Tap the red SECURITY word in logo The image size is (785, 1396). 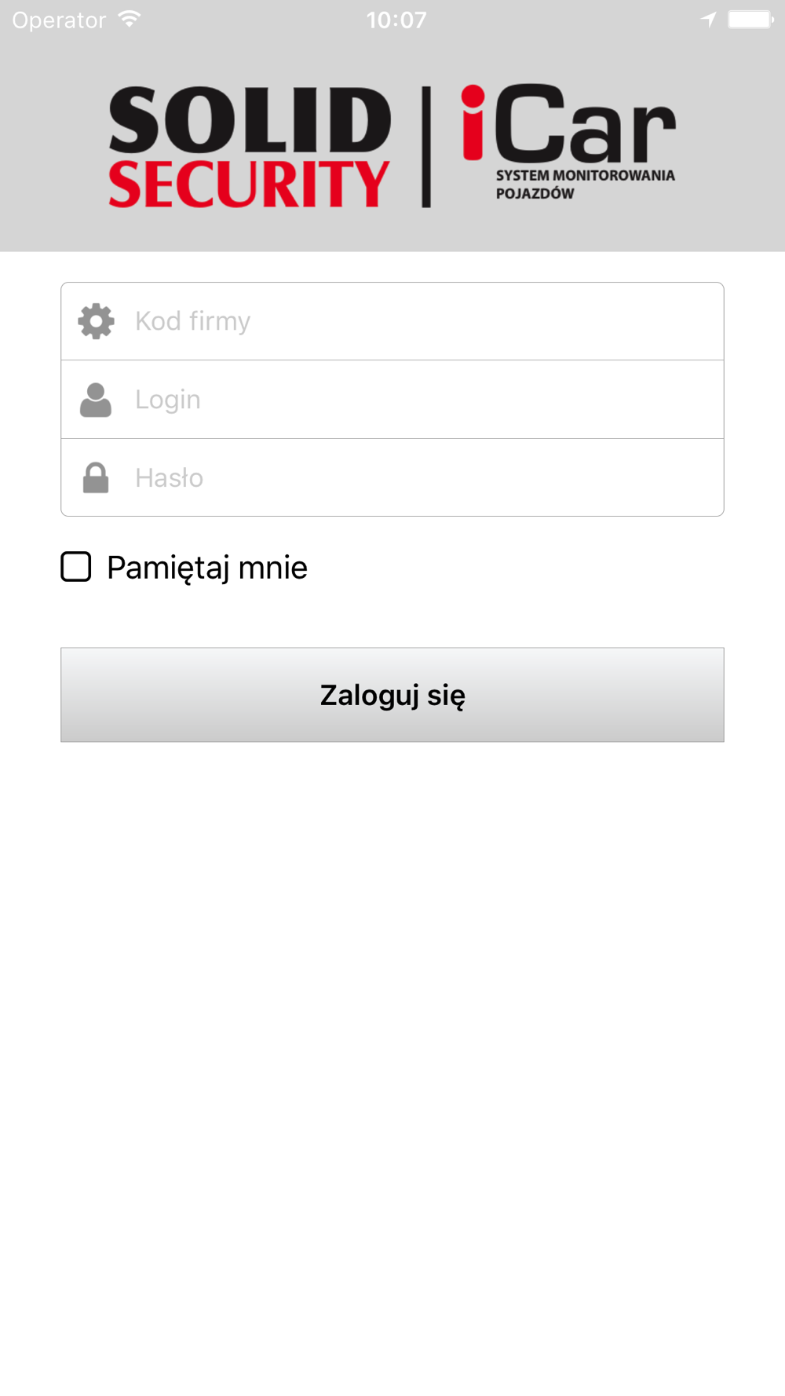click(x=249, y=185)
